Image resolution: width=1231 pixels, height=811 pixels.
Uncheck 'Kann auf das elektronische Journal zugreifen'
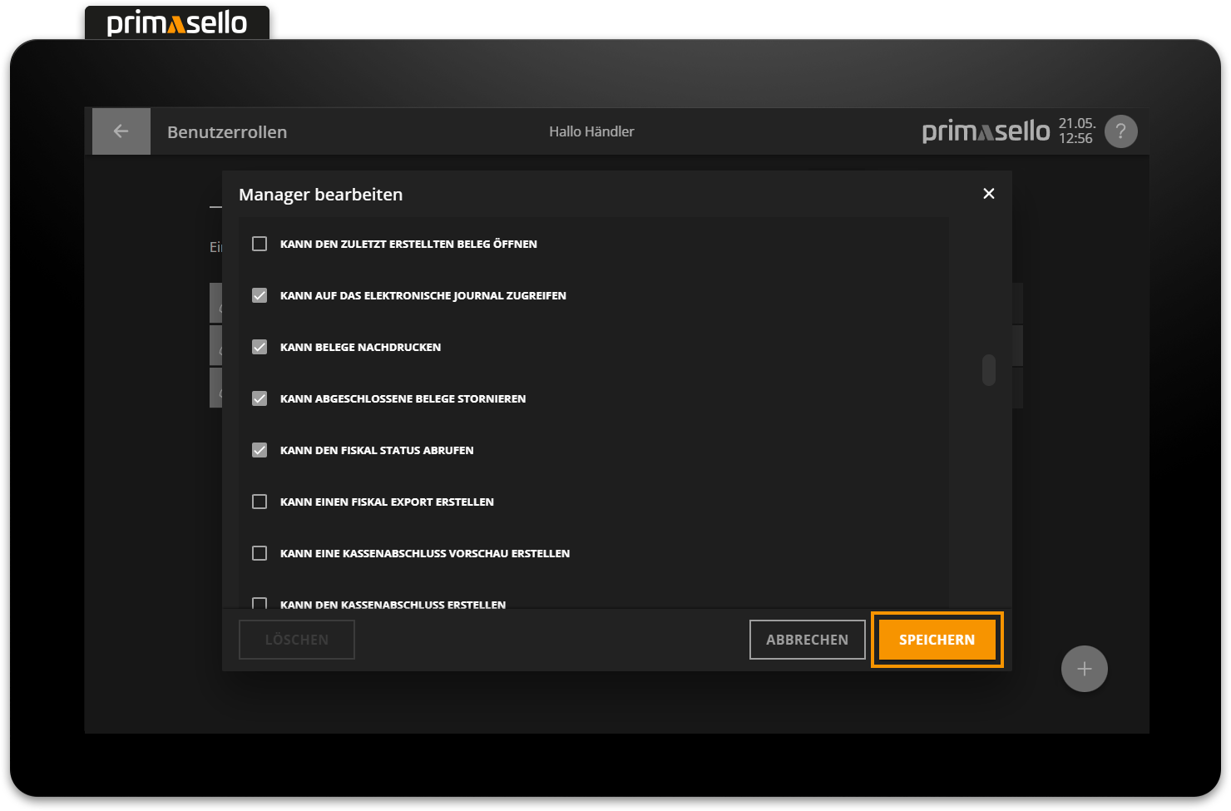tap(260, 295)
